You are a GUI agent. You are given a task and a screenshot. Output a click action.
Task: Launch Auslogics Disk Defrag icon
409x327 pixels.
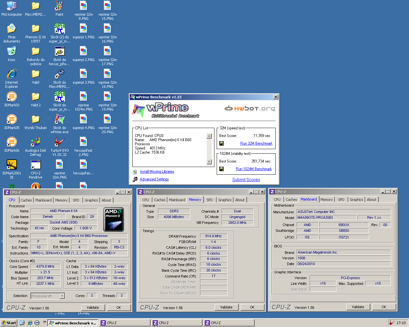(35, 142)
